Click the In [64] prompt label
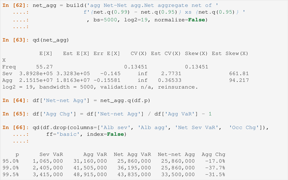The width and height of the screenshot is (288, 180). click(15, 100)
